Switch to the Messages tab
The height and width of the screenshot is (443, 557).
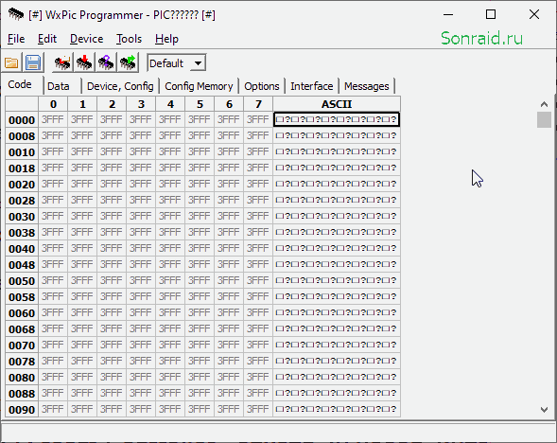click(x=366, y=86)
